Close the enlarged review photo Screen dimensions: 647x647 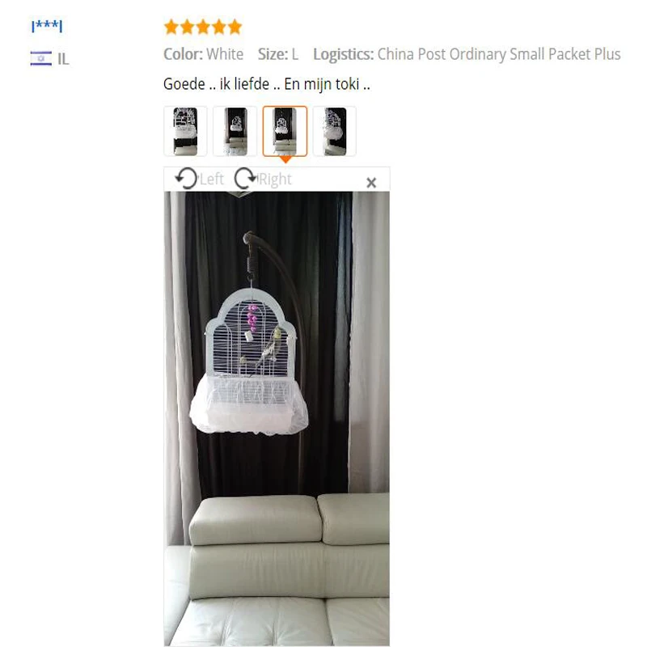coord(371,183)
